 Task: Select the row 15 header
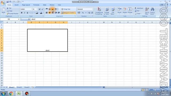[2, 61]
